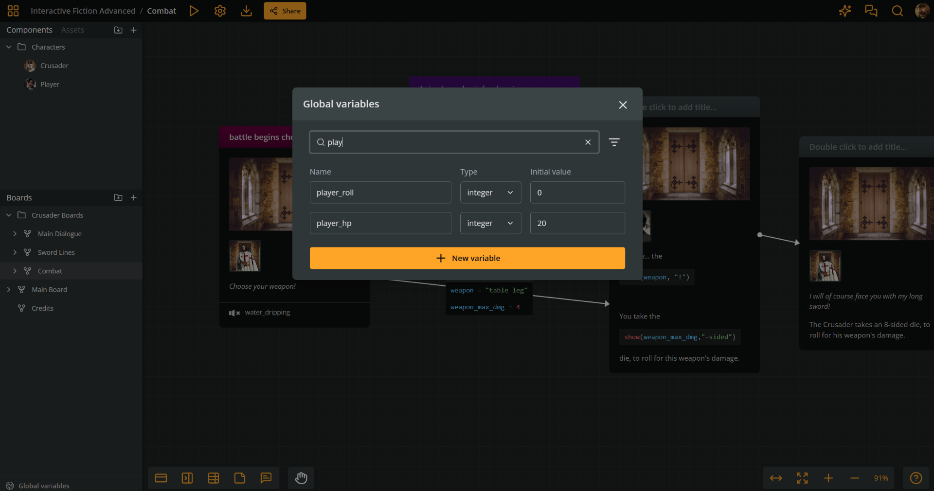934x491 pixels.
Task: Click the weapon = "table leg" instruction
Action: 489,290
